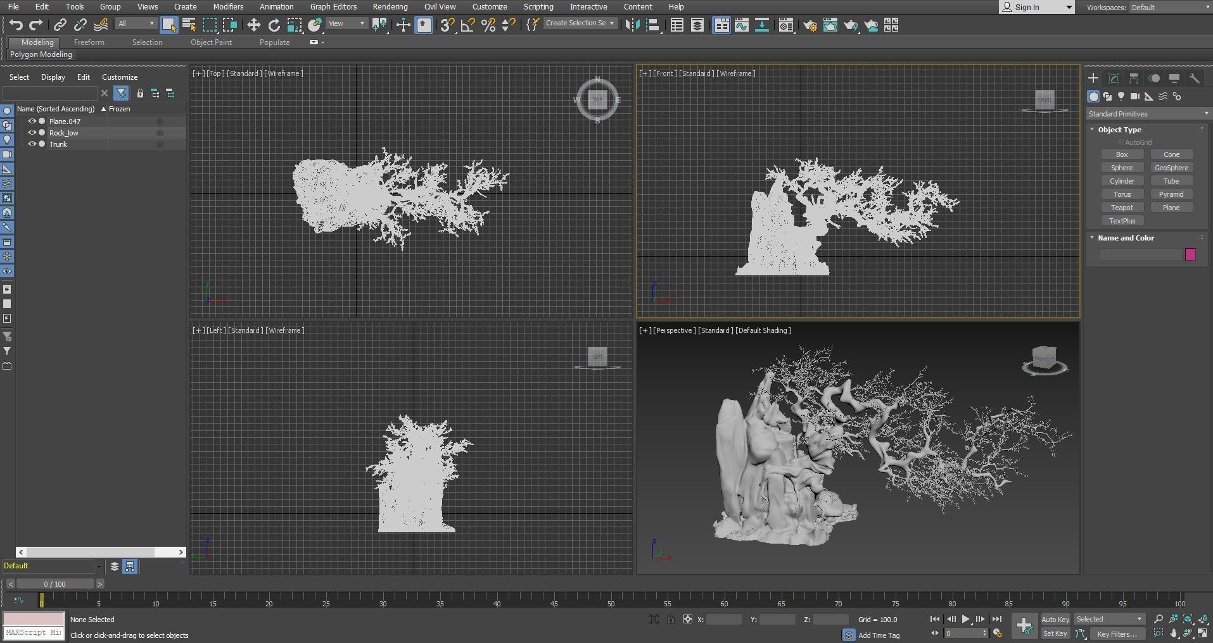Switch to the Hierarchy command panel
Viewport: 1213px width, 643px height.
point(1134,78)
